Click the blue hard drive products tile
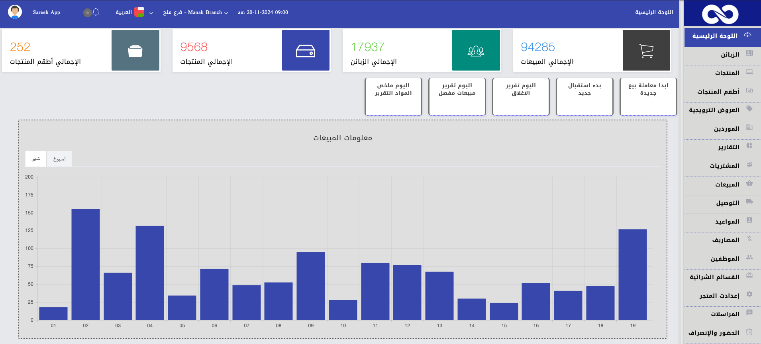Image resolution: width=761 pixels, height=344 pixels. (x=306, y=50)
